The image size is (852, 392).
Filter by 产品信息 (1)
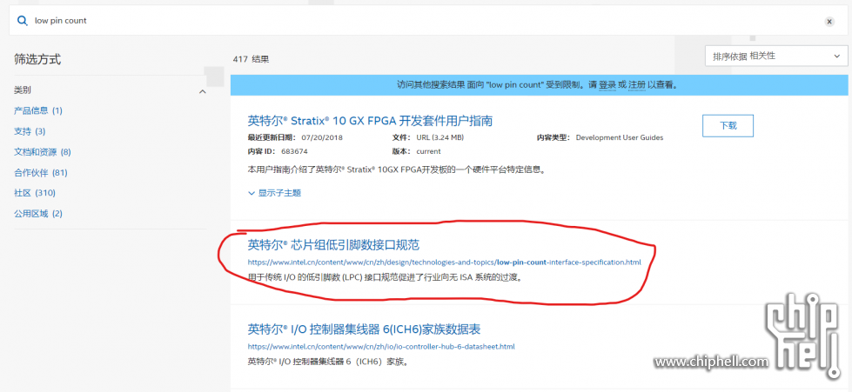[38, 110]
